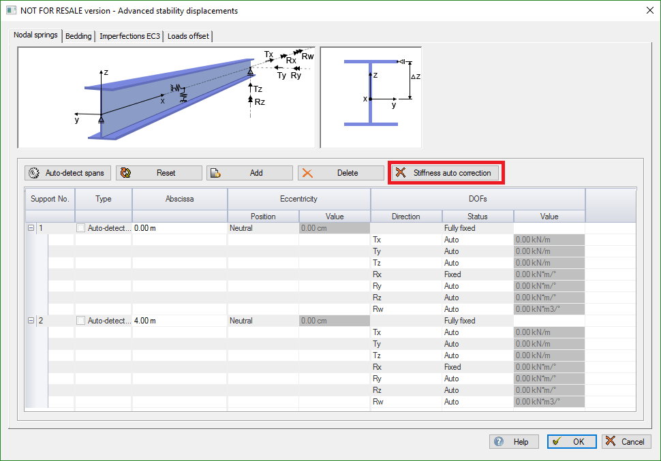Click the Help question mark icon
Image resolution: width=661 pixels, height=461 pixels.
point(499,441)
